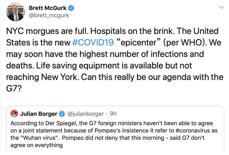Click Julian Borger's verified badge
This screenshot has width=229, height=155.
coord(62,114)
